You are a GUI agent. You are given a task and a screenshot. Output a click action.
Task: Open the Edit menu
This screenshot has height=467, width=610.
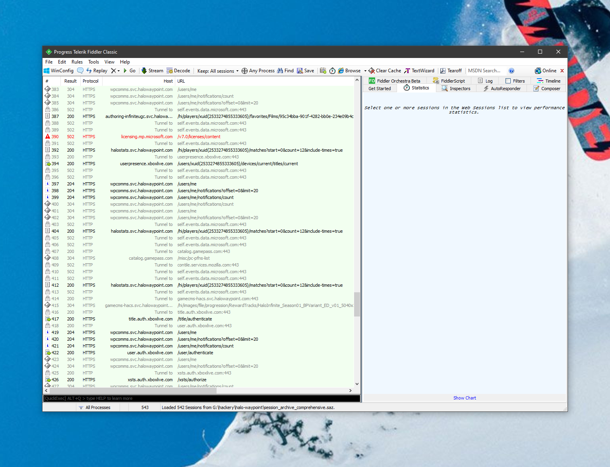62,62
